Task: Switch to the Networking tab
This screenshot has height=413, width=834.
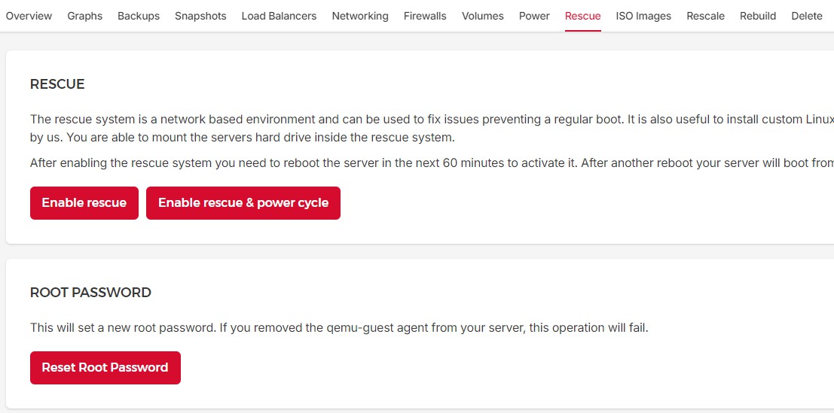Action: (360, 16)
